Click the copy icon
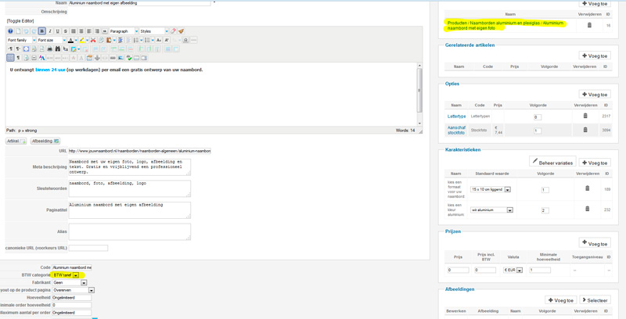The height and width of the screenshot is (319, 626). click(x=101, y=40)
